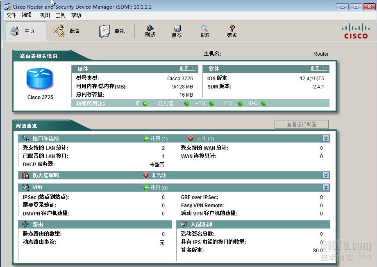Click the Easy VPN Remote label

202,206
